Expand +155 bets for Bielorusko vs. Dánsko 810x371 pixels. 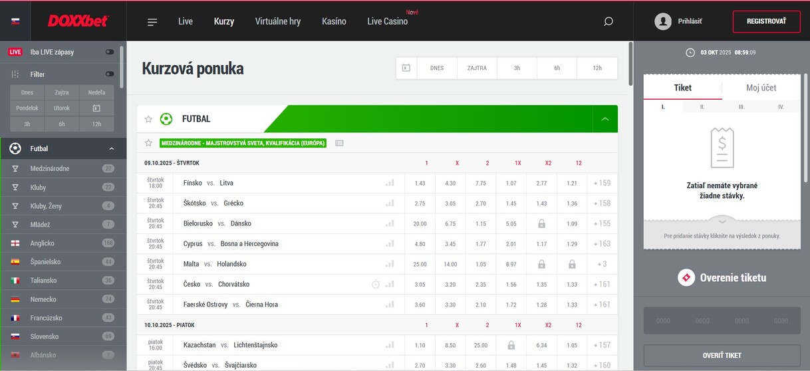click(x=603, y=223)
